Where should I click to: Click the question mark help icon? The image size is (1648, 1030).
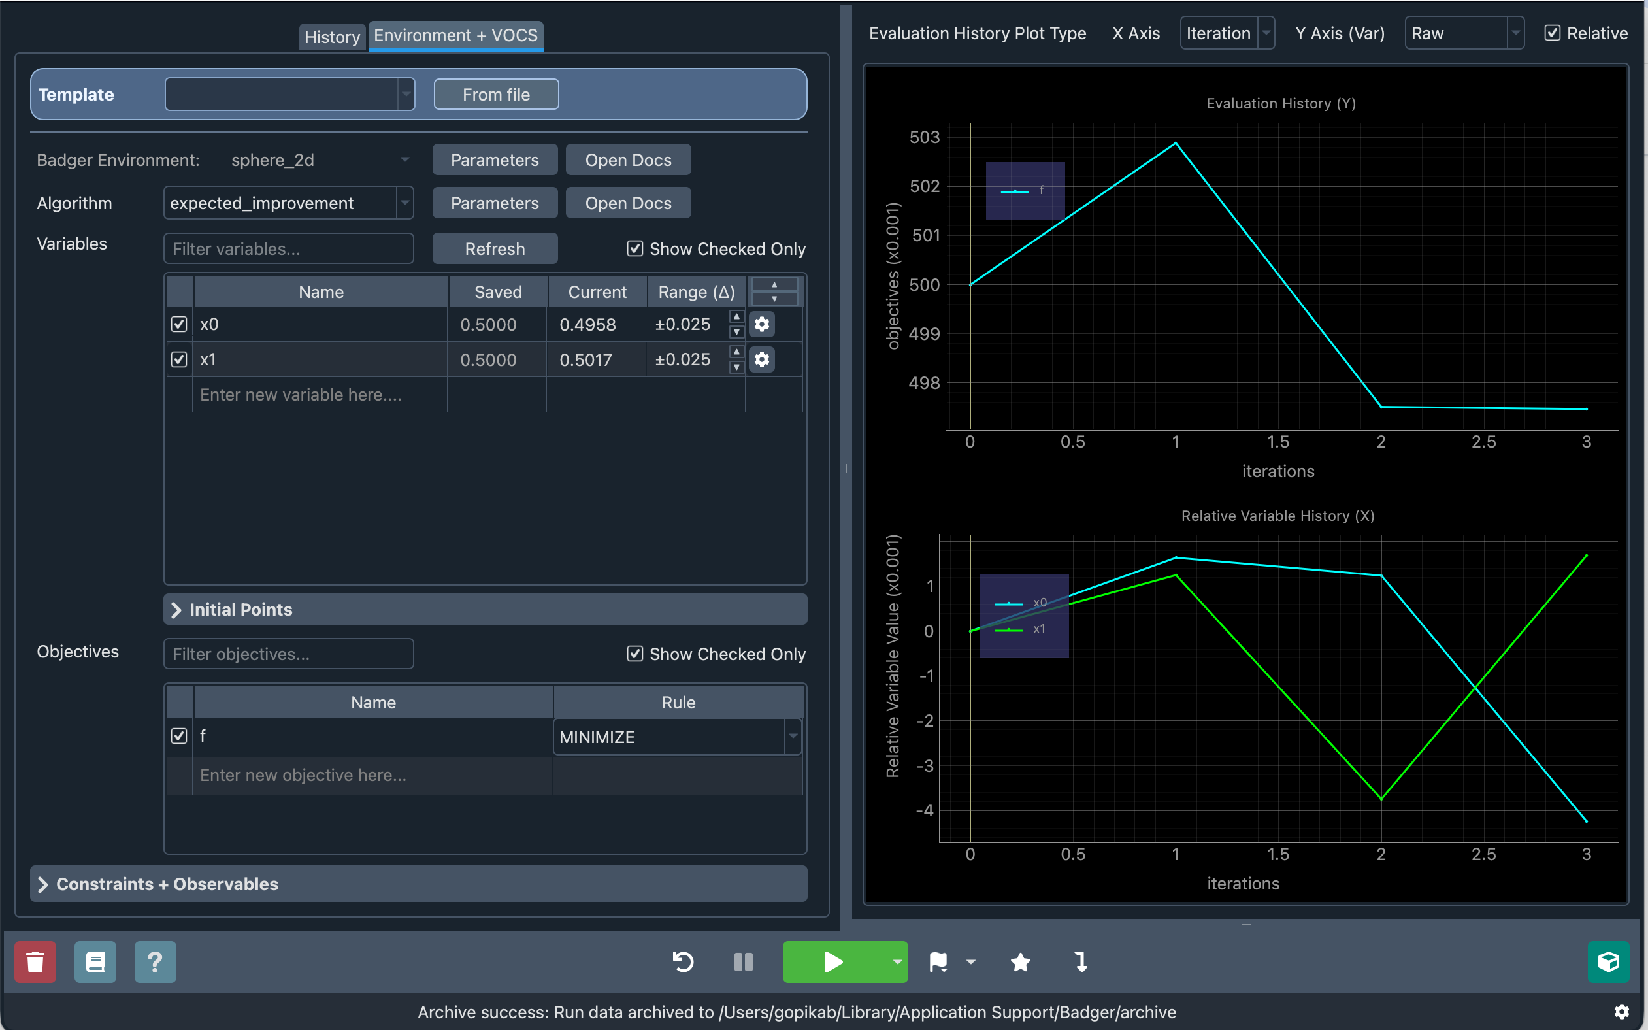pos(156,961)
